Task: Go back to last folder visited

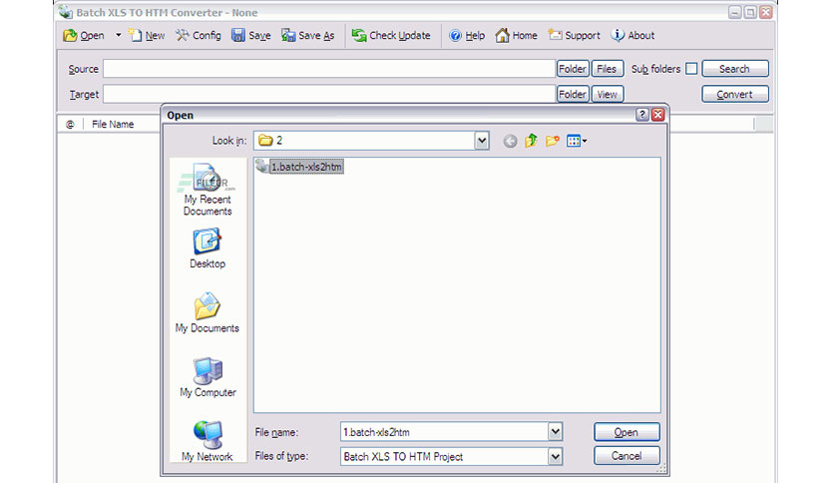Action: click(x=510, y=141)
